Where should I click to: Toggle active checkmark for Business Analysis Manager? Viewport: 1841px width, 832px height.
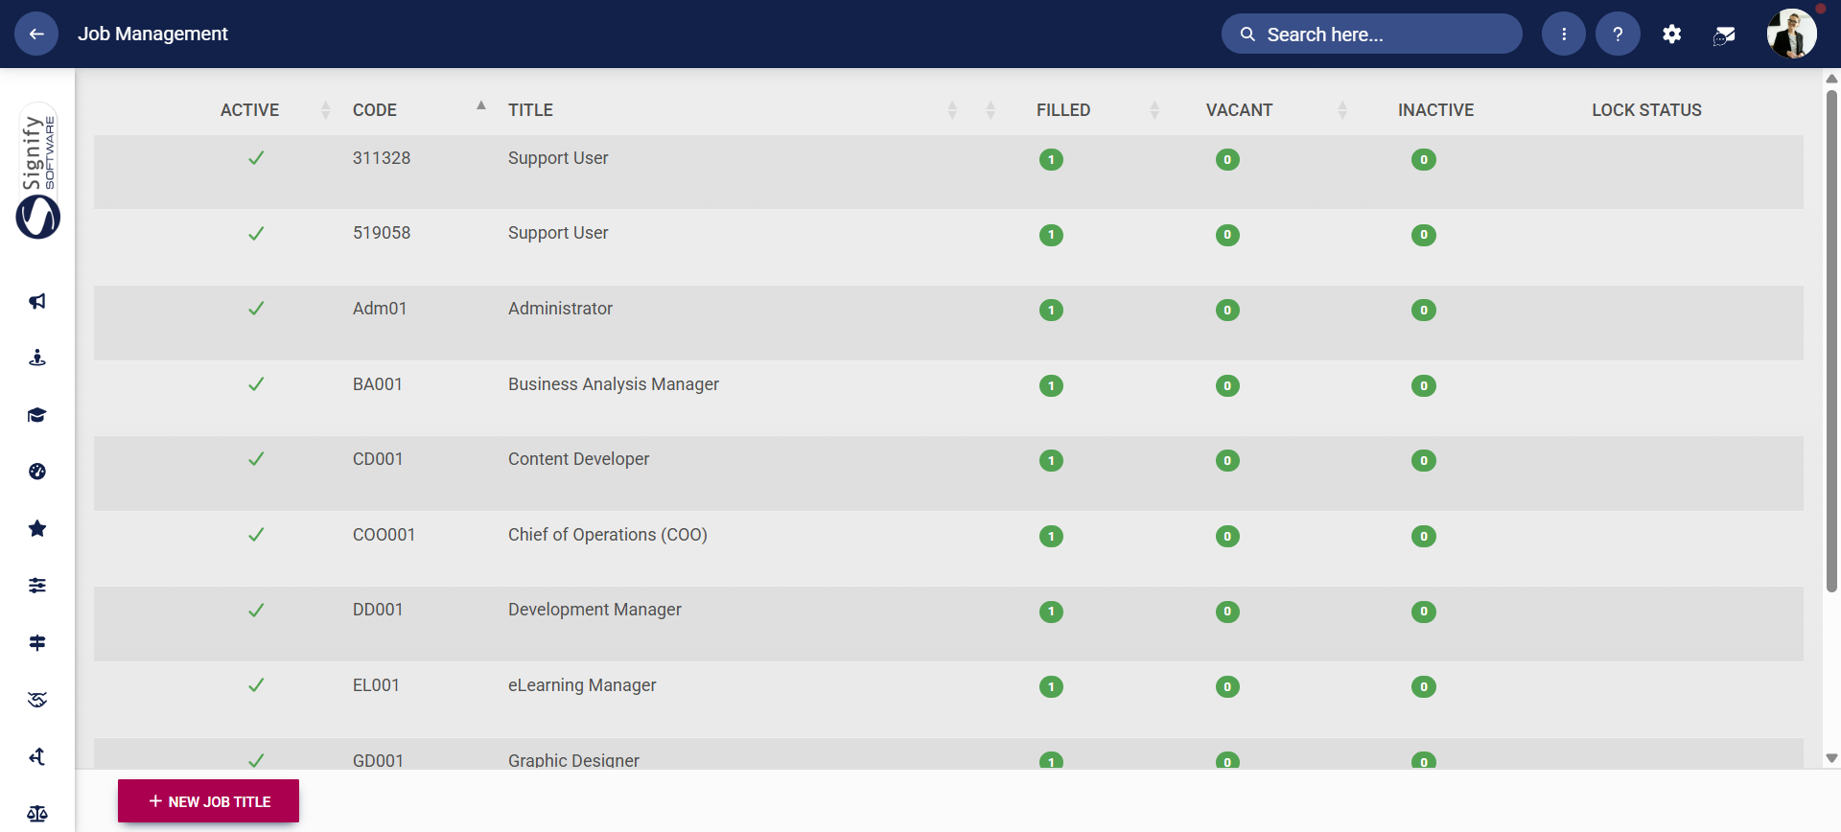tap(256, 384)
